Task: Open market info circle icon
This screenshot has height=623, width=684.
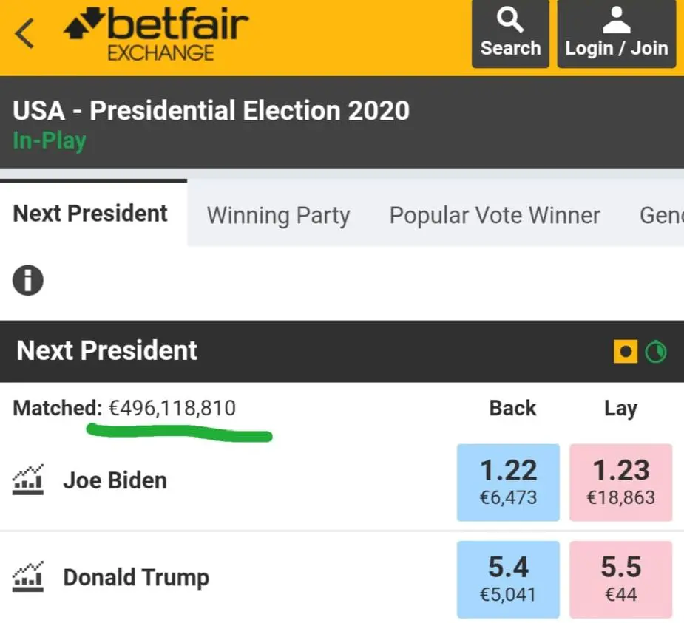Action: (28, 280)
